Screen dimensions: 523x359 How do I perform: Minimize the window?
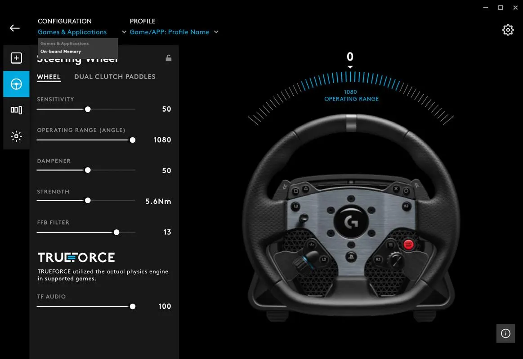point(486,7)
